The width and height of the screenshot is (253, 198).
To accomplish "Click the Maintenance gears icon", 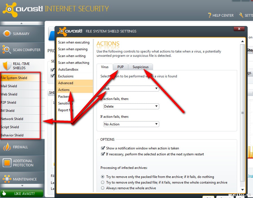I will (7, 179).
